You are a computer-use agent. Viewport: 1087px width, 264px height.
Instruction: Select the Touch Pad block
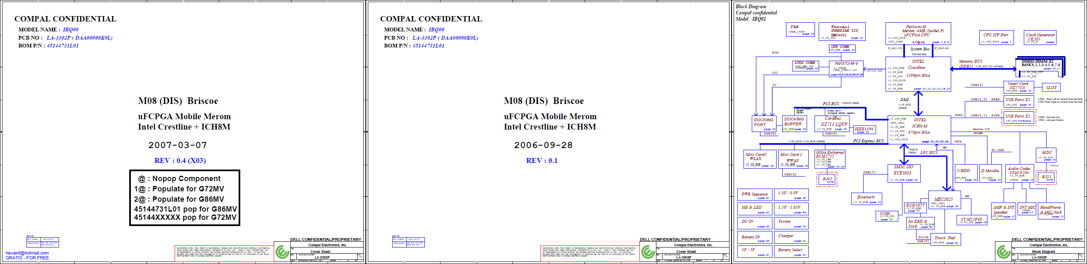[945, 240]
